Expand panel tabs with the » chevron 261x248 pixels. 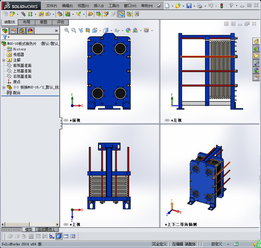pos(56,31)
